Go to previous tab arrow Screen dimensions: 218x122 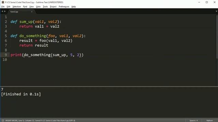click(2, 11)
